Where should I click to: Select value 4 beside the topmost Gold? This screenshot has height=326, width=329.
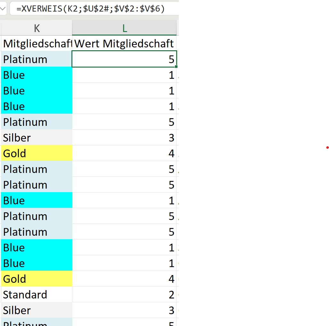click(124, 153)
